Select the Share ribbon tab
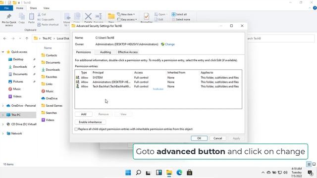The height and width of the screenshot is (178, 317). point(33,8)
